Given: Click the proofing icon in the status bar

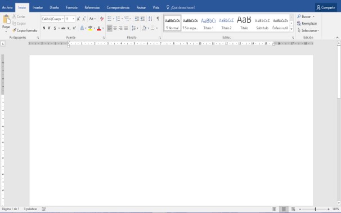Looking at the screenshot, I should pos(43,209).
